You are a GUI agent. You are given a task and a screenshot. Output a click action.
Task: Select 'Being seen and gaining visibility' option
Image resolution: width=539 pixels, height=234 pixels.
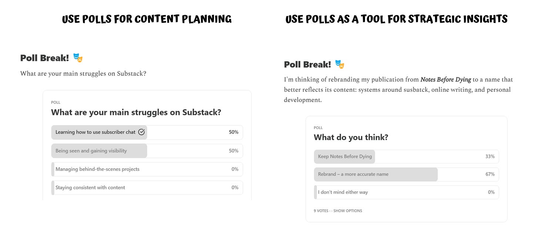click(147, 151)
